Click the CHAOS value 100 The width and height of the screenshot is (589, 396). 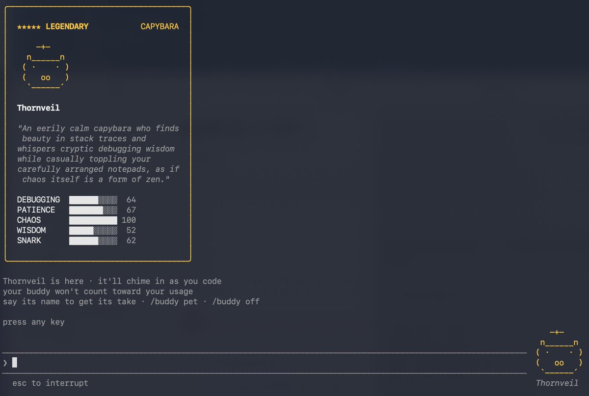(x=129, y=220)
